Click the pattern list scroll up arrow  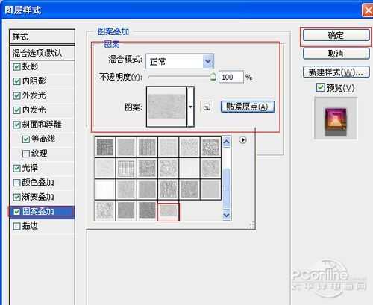click(226, 142)
